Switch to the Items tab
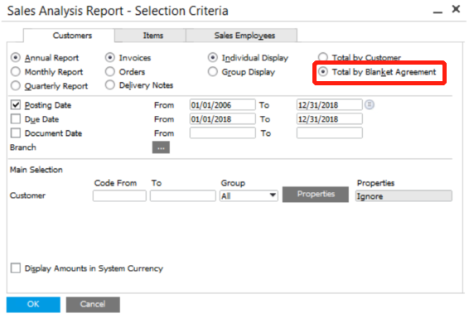Image resolution: width=469 pixels, height=328 pixels. [x=153, y=36]
